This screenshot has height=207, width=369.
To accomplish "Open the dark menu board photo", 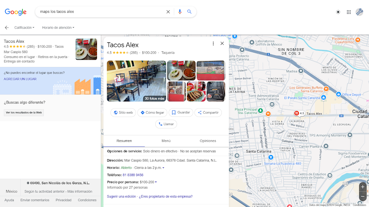I will pyautogui.click(x=216, y=91).
